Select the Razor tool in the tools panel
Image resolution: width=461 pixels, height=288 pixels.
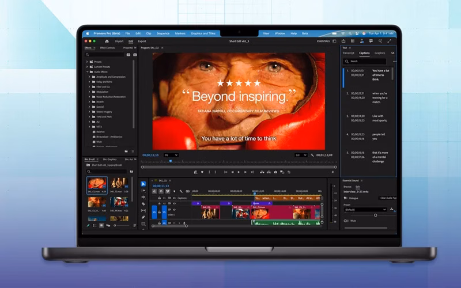point(143,204)
